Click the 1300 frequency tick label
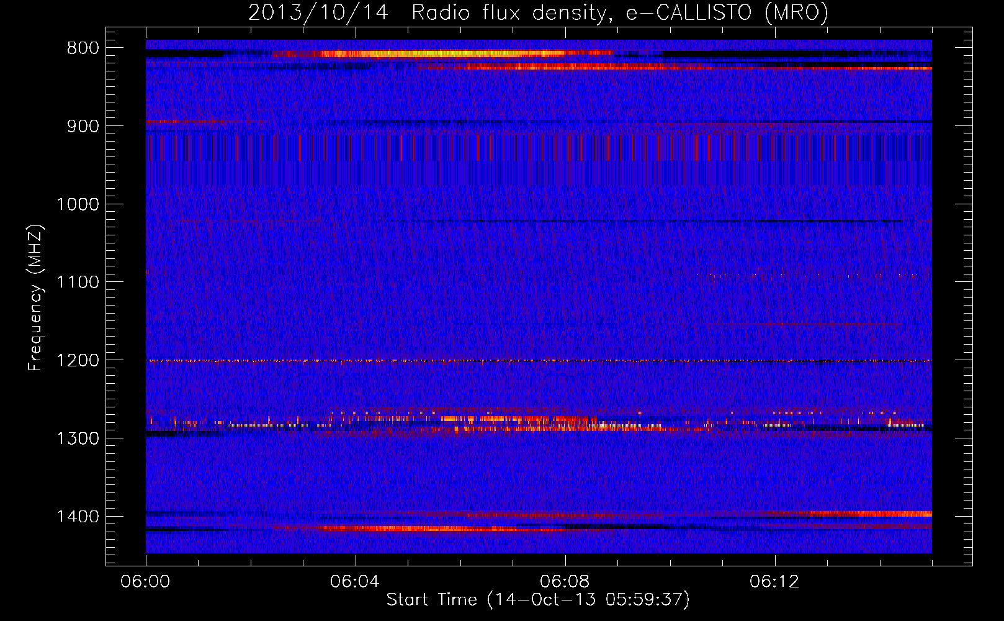This screenshot has width=1004, height=621. [x=78, y=438]
